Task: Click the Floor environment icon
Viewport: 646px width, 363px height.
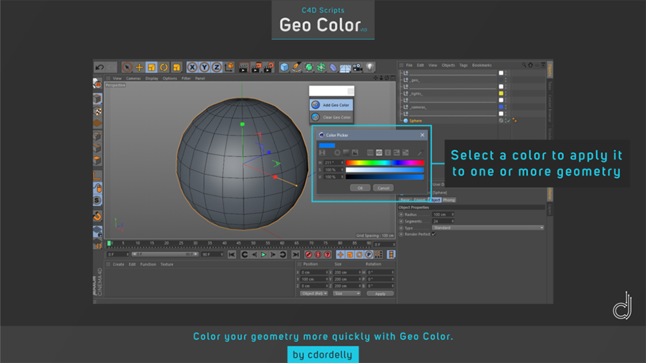Action: pos(345,67)
